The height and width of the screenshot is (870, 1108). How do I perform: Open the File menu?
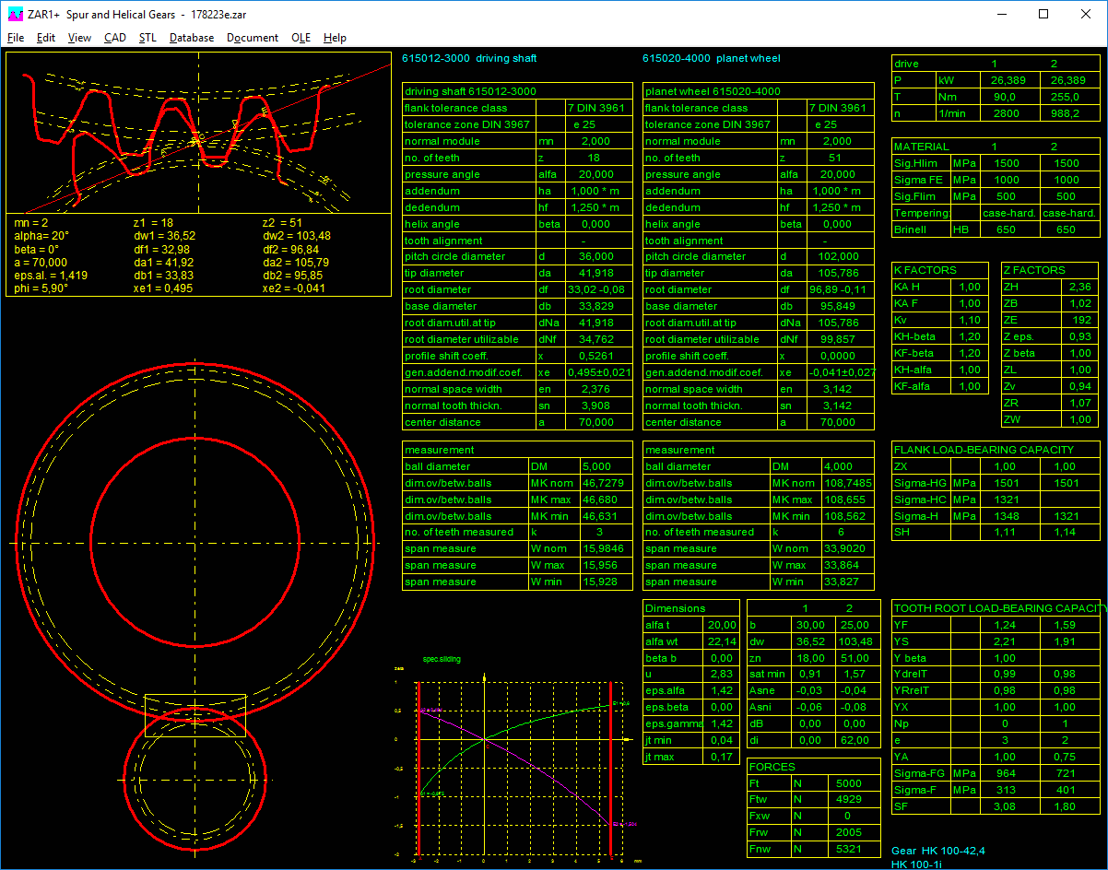click(x=16, y=38)
